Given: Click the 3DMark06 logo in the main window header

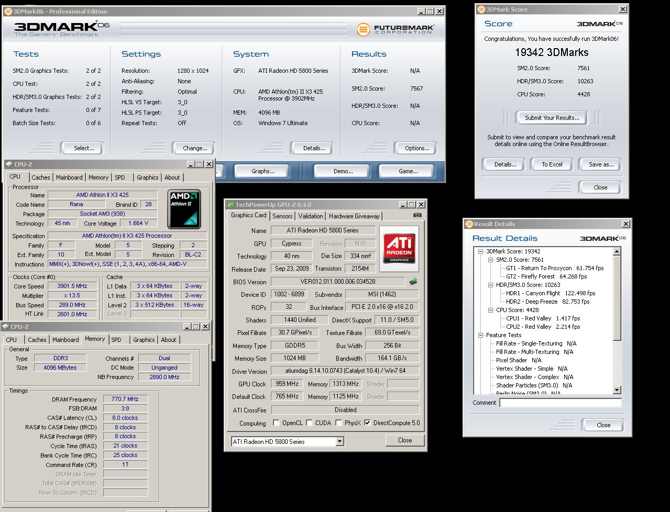Looking at the screenshot, I should (62, 28).
